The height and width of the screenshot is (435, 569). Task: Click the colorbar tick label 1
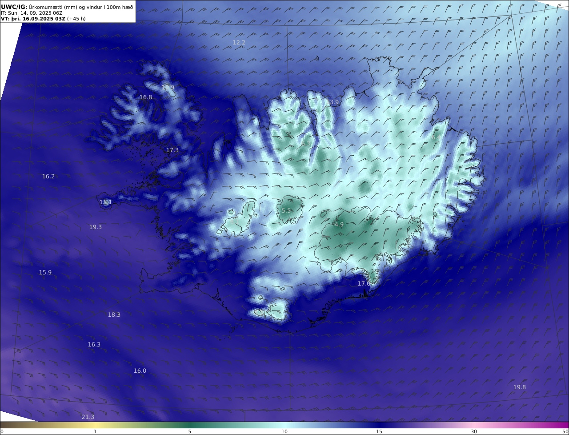click(95, 432)
